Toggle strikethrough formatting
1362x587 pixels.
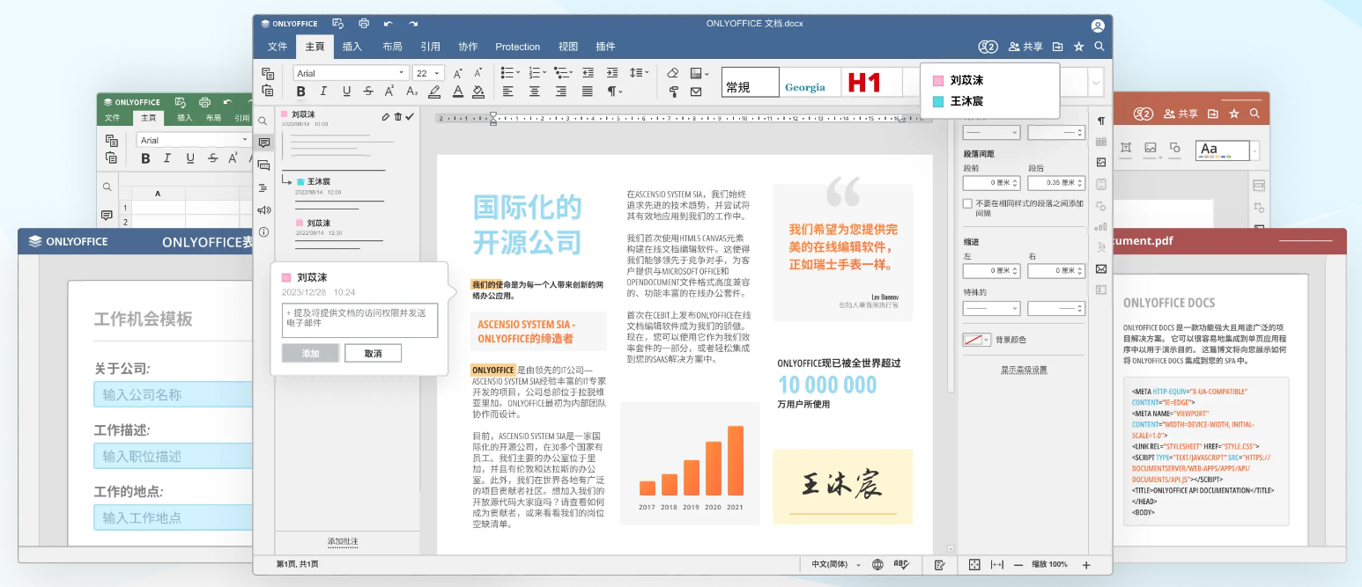(366, 92)
